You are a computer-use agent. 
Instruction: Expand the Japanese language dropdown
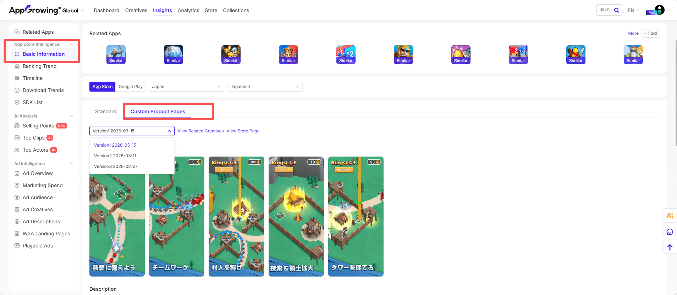pos(264,87)
